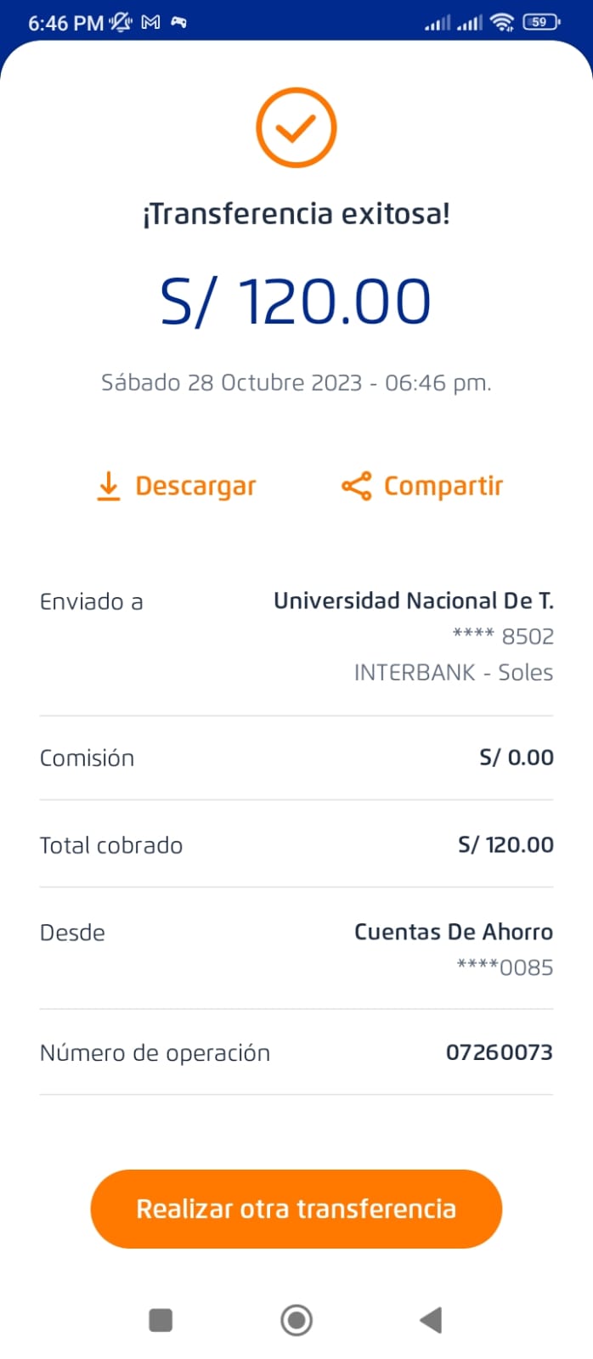The height and width of the screenshot is (1359, 593).
Task: Tap the battery indicator icon
Action: pos(541,23)
